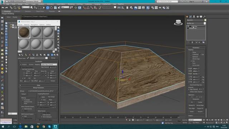Open Utilities menu in Material Editor
The image size is (229, 129).
pos(49,25)
